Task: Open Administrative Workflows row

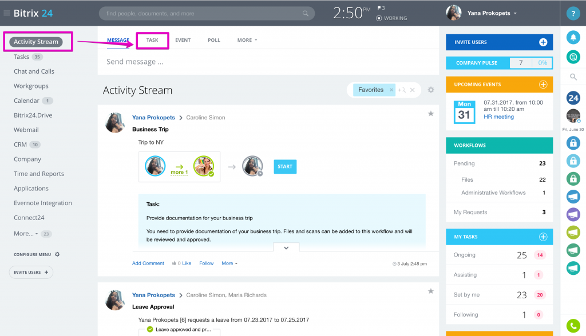Action: click(499, 193)
